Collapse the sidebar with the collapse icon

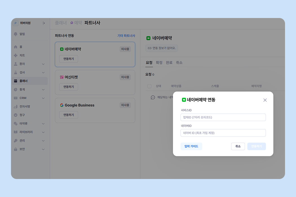[44, 23]
